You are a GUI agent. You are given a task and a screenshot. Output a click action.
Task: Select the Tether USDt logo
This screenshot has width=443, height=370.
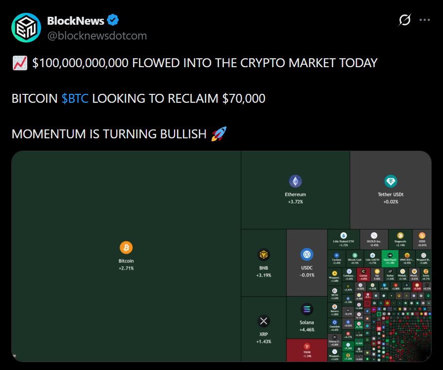[x=391, y=181]
